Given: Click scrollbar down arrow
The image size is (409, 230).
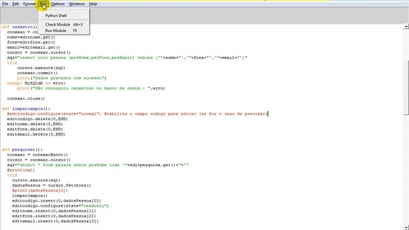Looking at the screenshot, I should (x=406, y=227).
